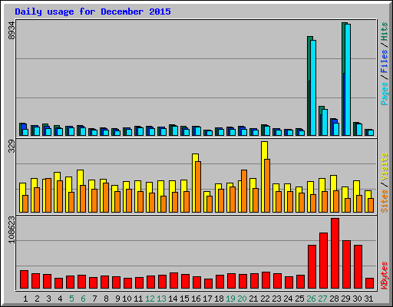393x307 pixels.
Task: Click the red KBytes bar for day 27
Action: click(x=323, y=260)
